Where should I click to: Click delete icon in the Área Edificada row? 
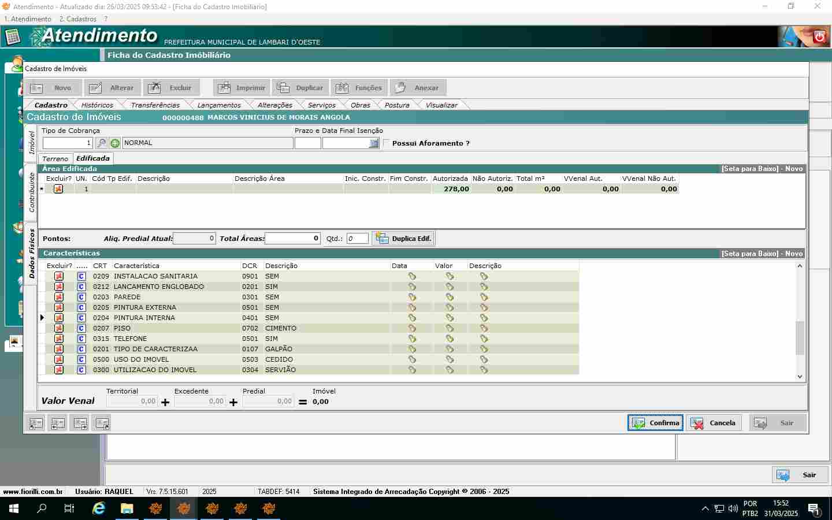pyautogui.click(x=58, y=189)
